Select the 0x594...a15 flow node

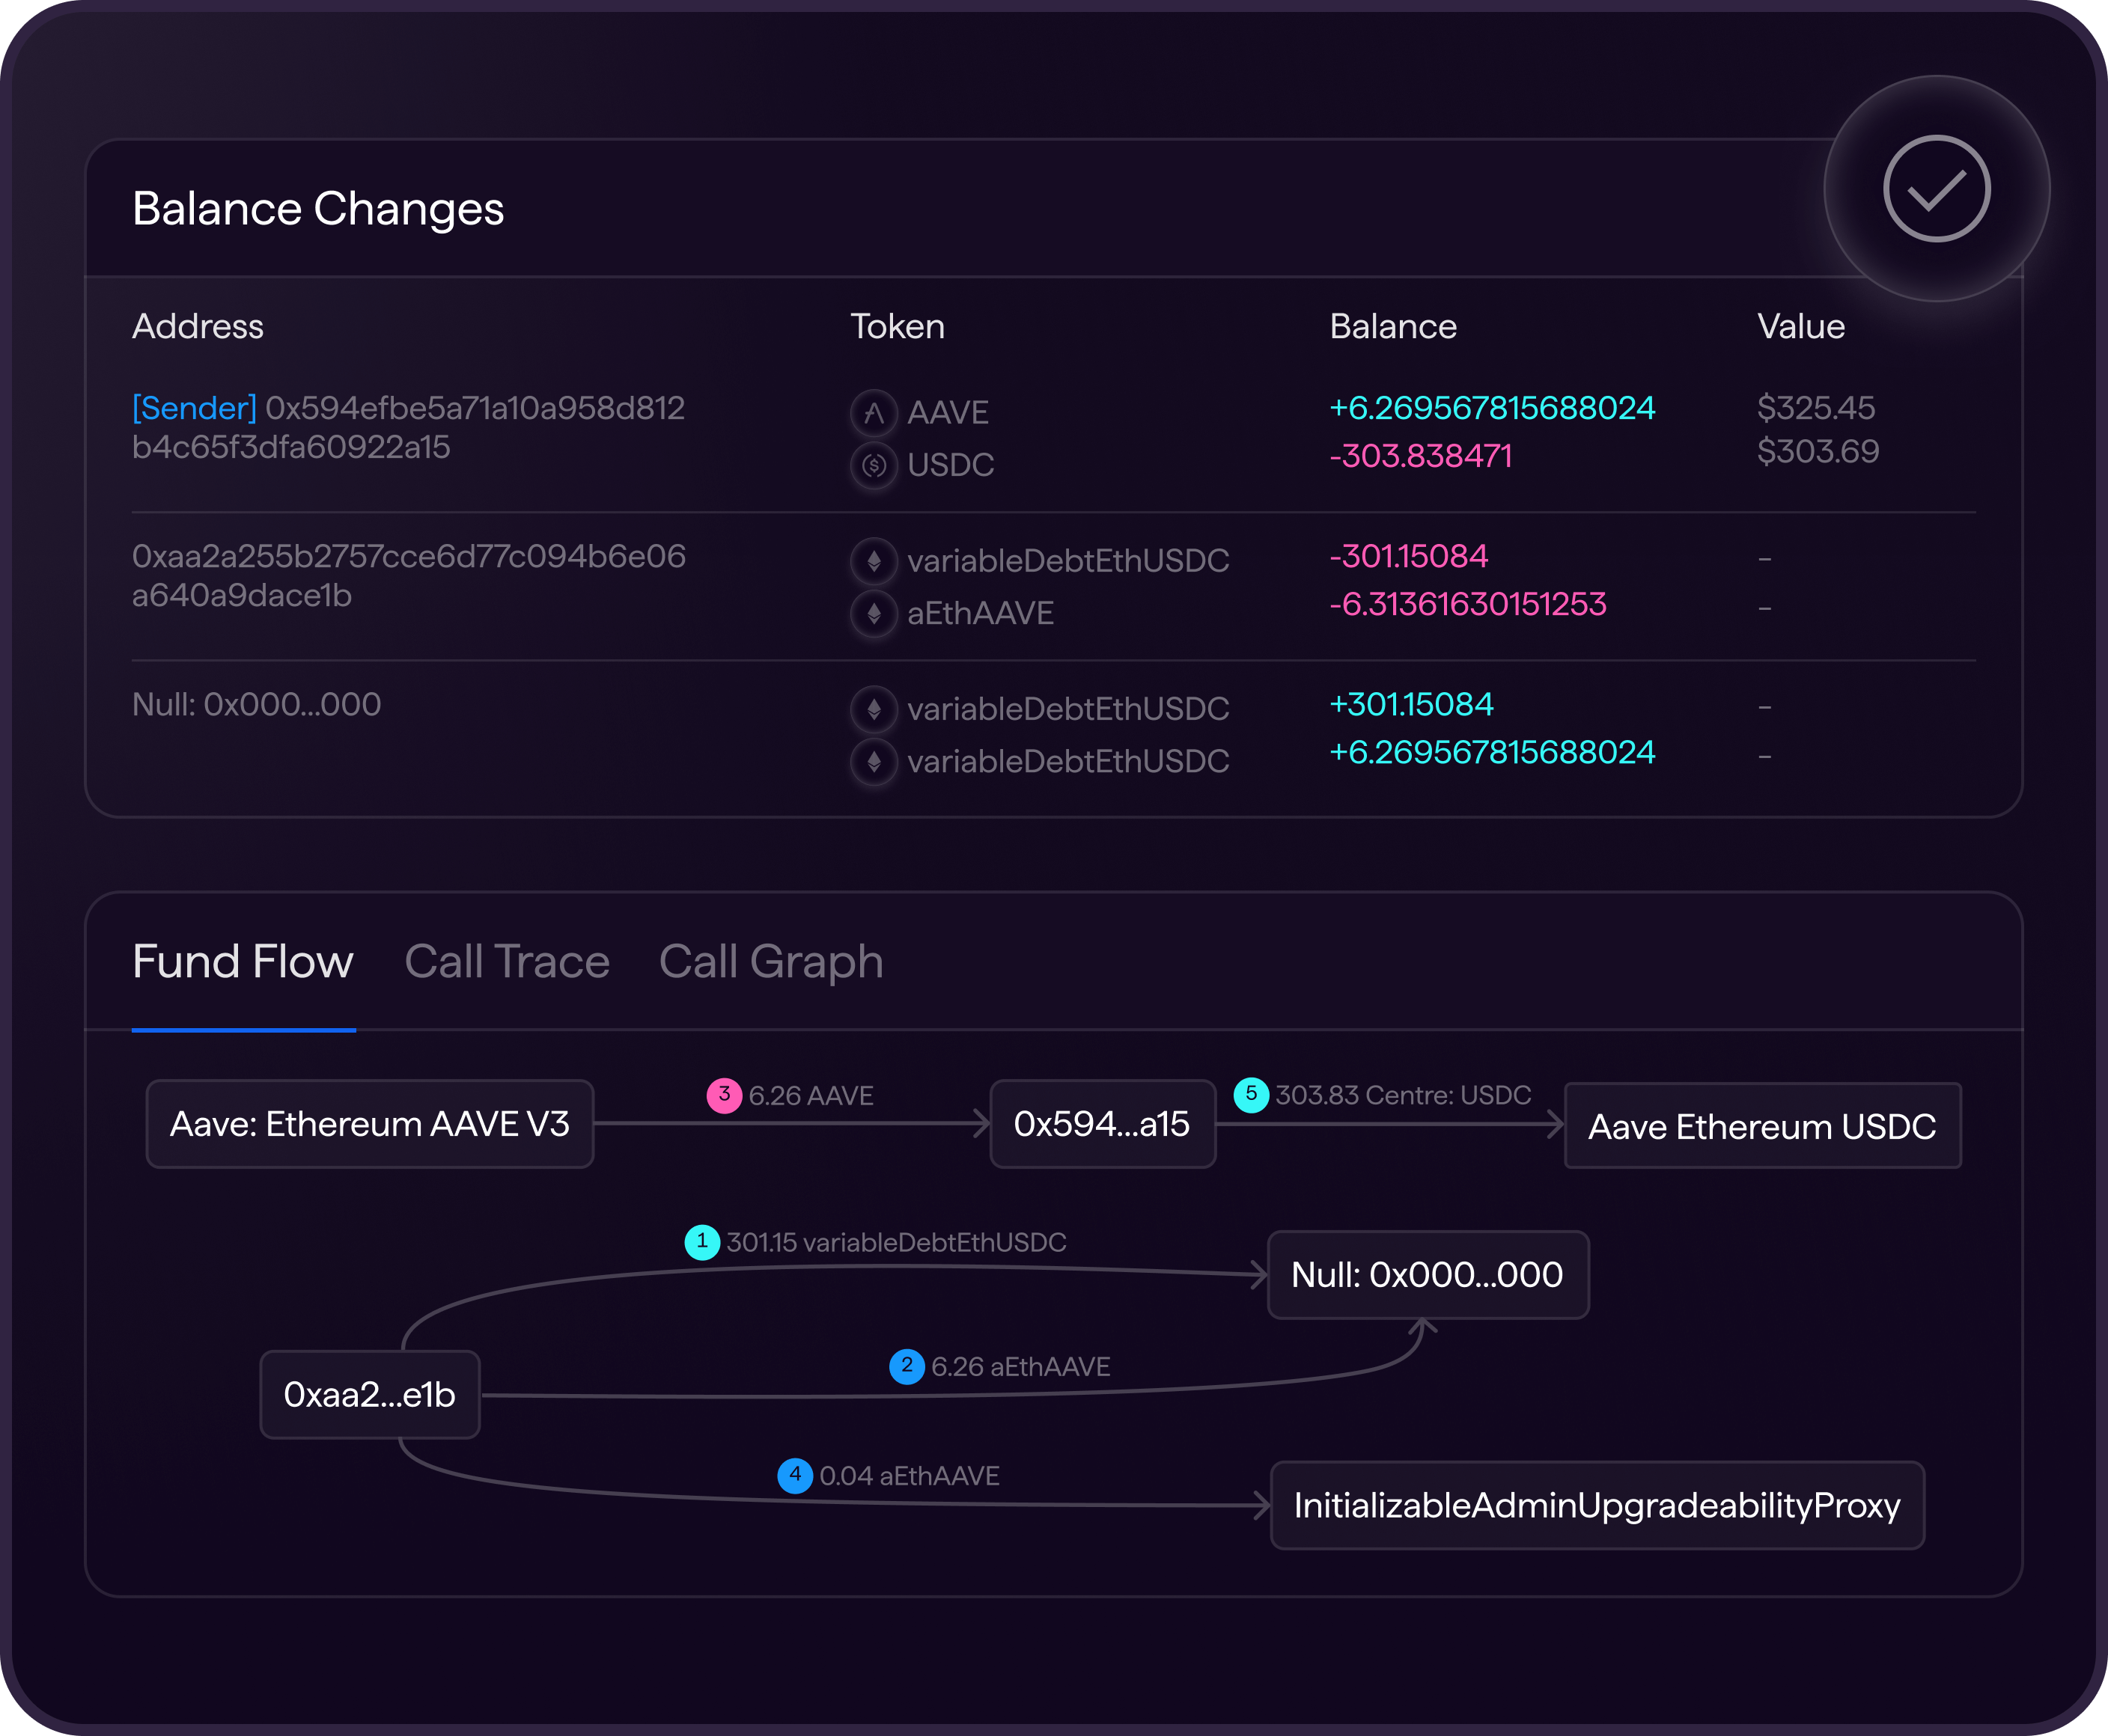click(1103, 1124)
